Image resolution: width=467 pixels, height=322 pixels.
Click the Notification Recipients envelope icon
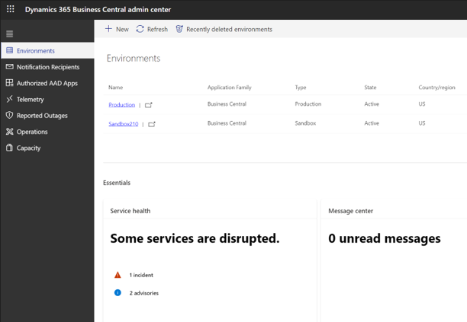tap(9, 66)
